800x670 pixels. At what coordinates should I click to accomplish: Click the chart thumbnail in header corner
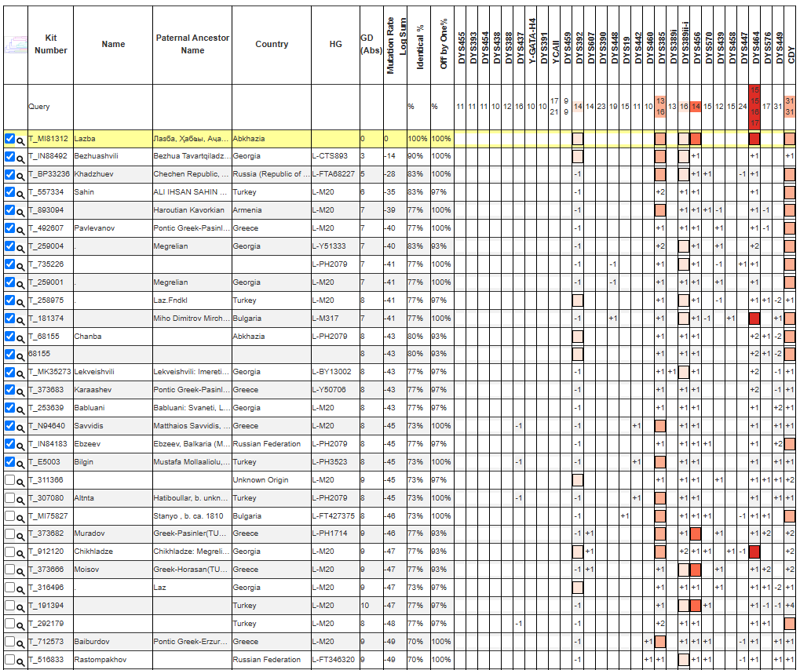click(14, 45)
